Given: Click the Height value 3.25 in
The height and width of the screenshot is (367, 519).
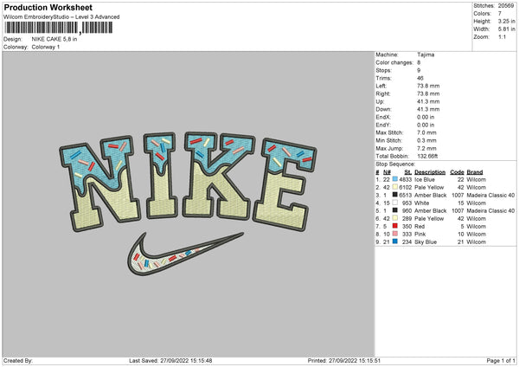Looking at the screenshot, I should (506, 21).
